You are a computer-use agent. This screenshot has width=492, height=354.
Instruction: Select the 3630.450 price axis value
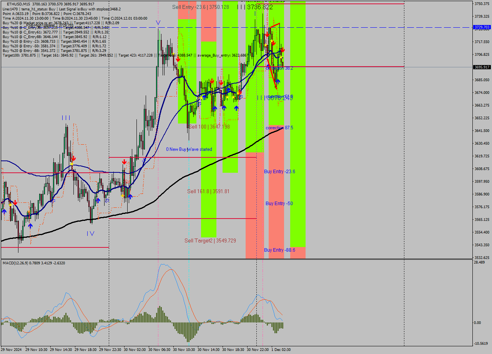[482, 143]
